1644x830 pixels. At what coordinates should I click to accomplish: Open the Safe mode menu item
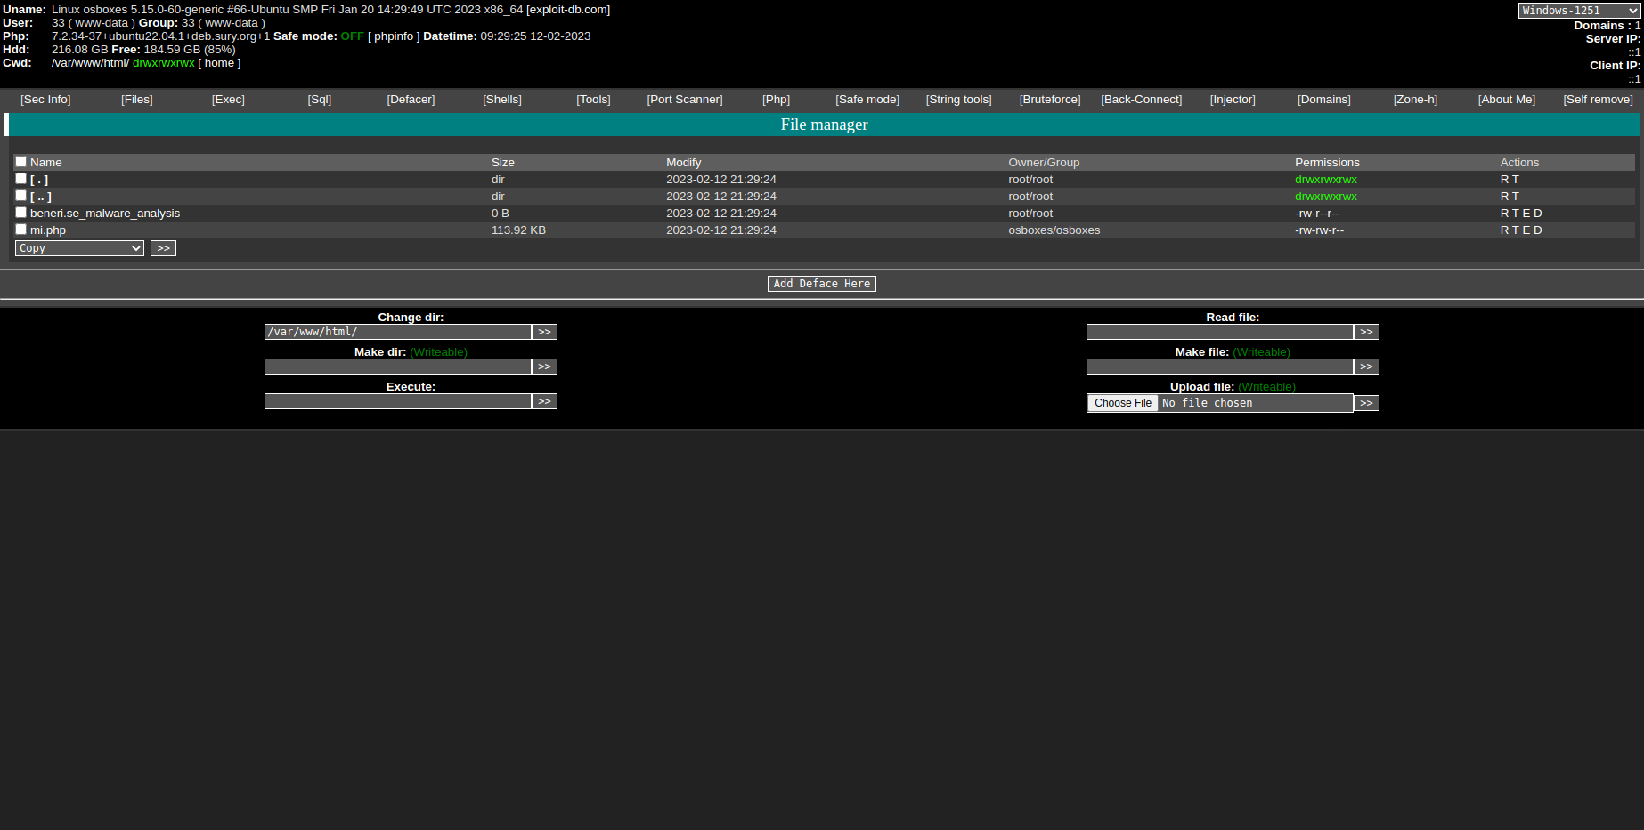tap(867, 100)
